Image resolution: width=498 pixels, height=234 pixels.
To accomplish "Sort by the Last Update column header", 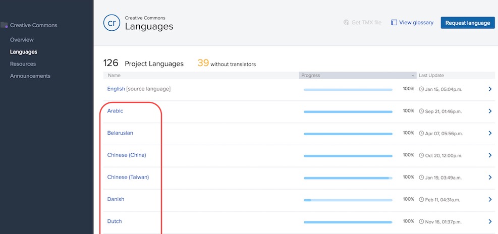I will (x=431, y=76).
